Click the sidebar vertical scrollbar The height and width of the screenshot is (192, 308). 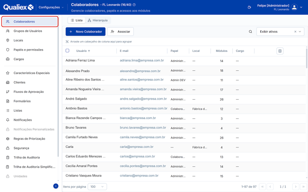(58, 87)
